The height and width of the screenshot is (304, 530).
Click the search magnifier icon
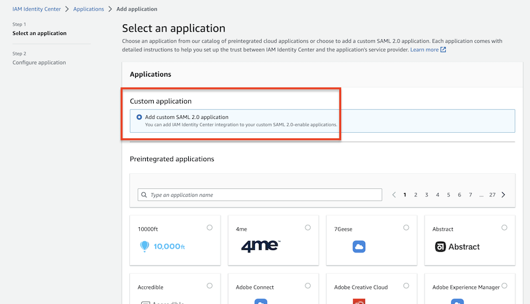click(x=144, y=195)
